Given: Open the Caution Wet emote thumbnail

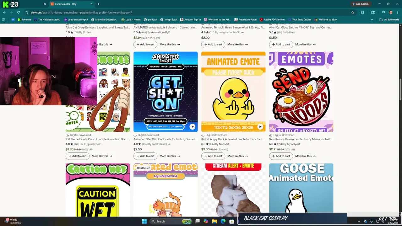Looking at the screenshot, I should point(98,190).
